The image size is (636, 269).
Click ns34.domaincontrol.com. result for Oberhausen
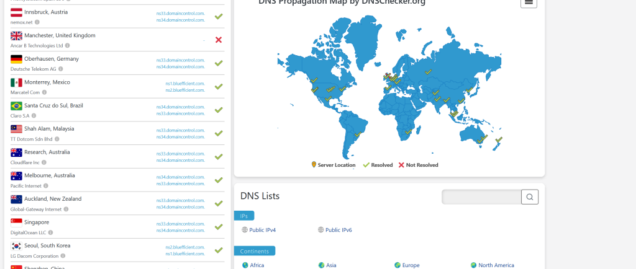[x=181, y=67]
